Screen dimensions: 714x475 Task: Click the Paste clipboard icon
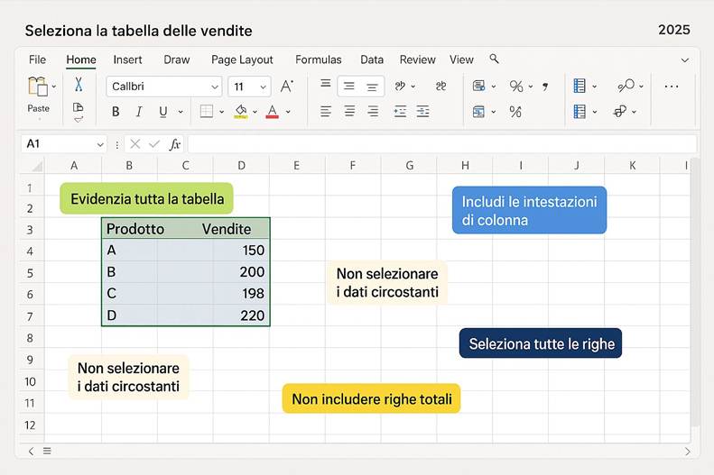point(38,86)
